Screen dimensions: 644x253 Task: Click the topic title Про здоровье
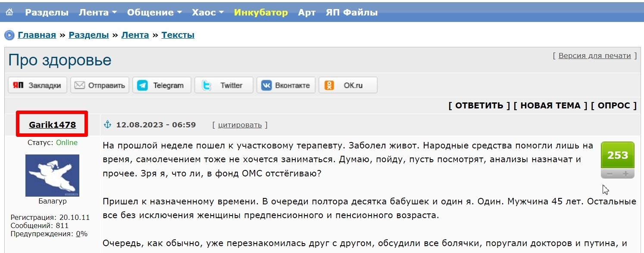[60, 60]
